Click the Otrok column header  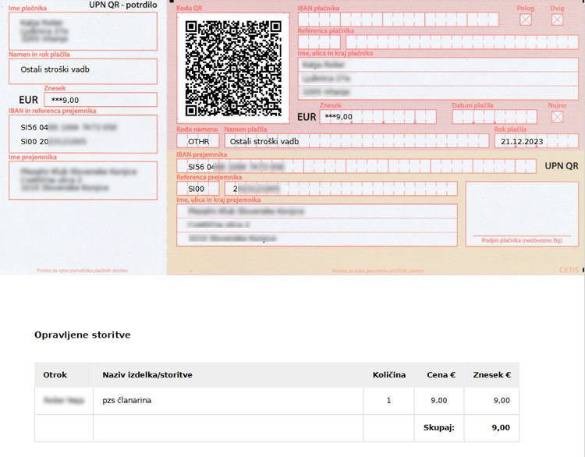click(55, 375)
